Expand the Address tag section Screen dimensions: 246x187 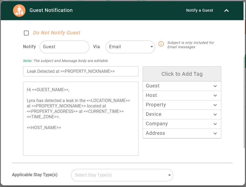tap(182, 133)
